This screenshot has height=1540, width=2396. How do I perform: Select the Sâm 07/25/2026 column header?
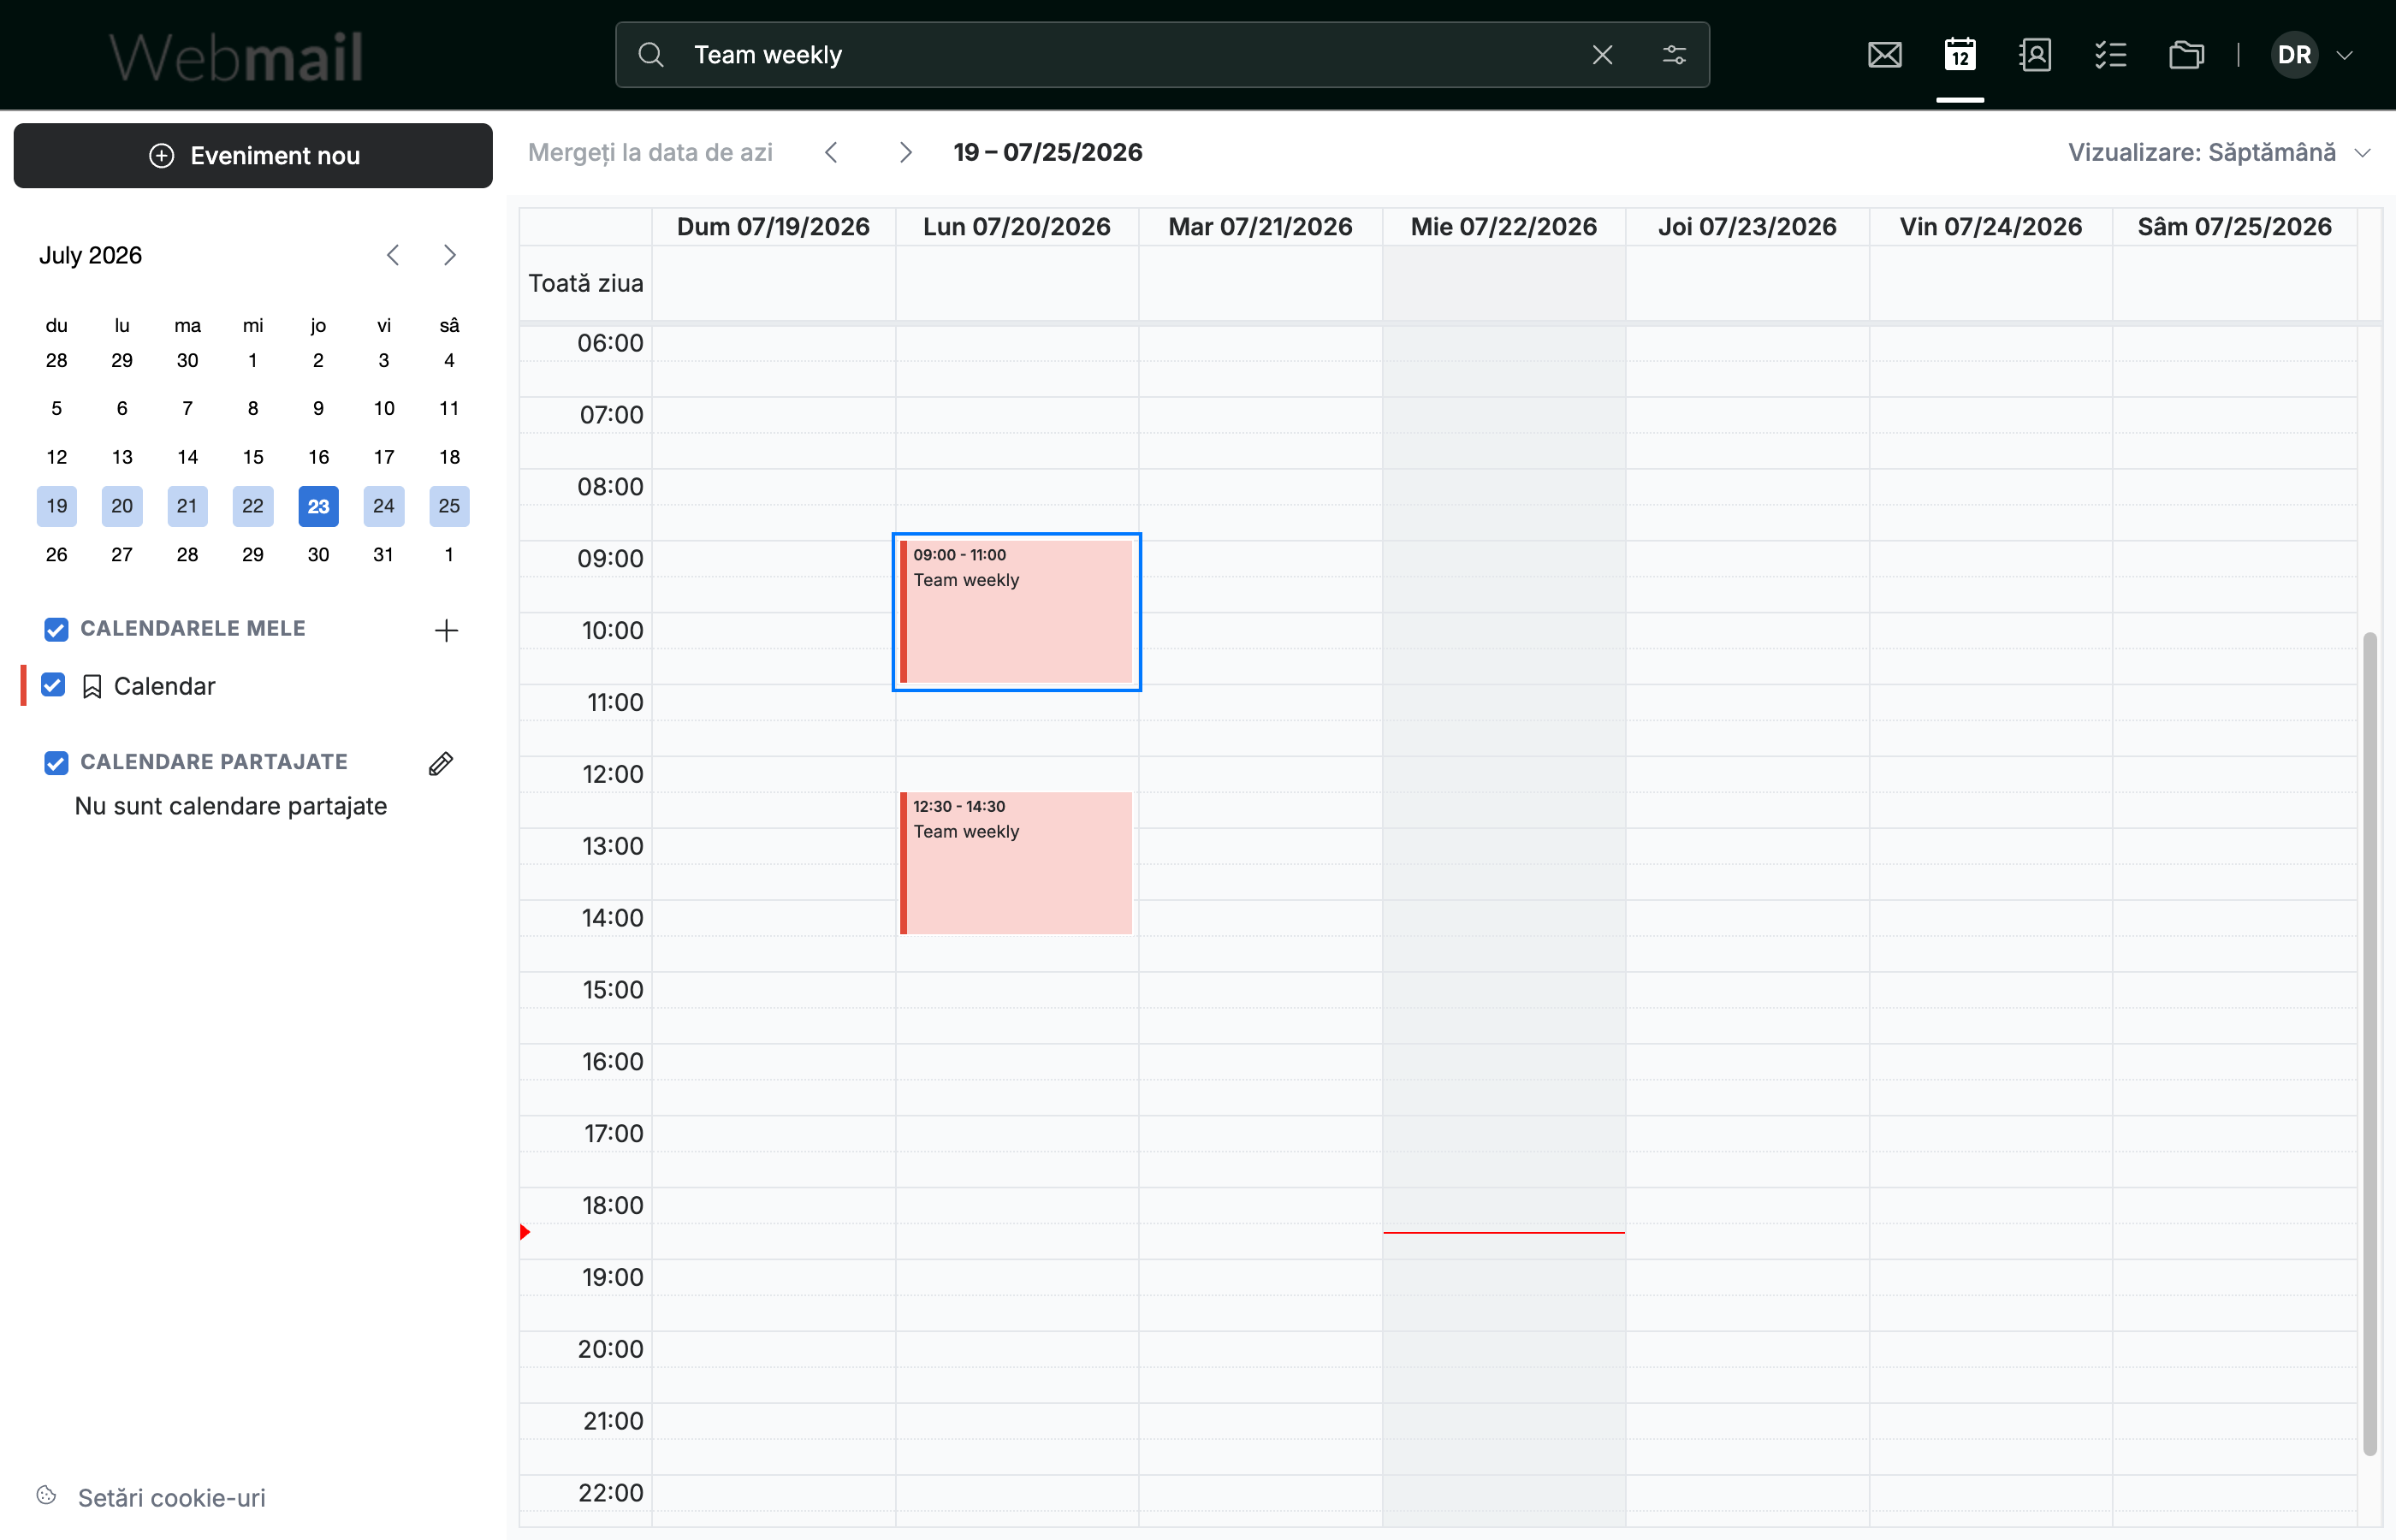2234,227
